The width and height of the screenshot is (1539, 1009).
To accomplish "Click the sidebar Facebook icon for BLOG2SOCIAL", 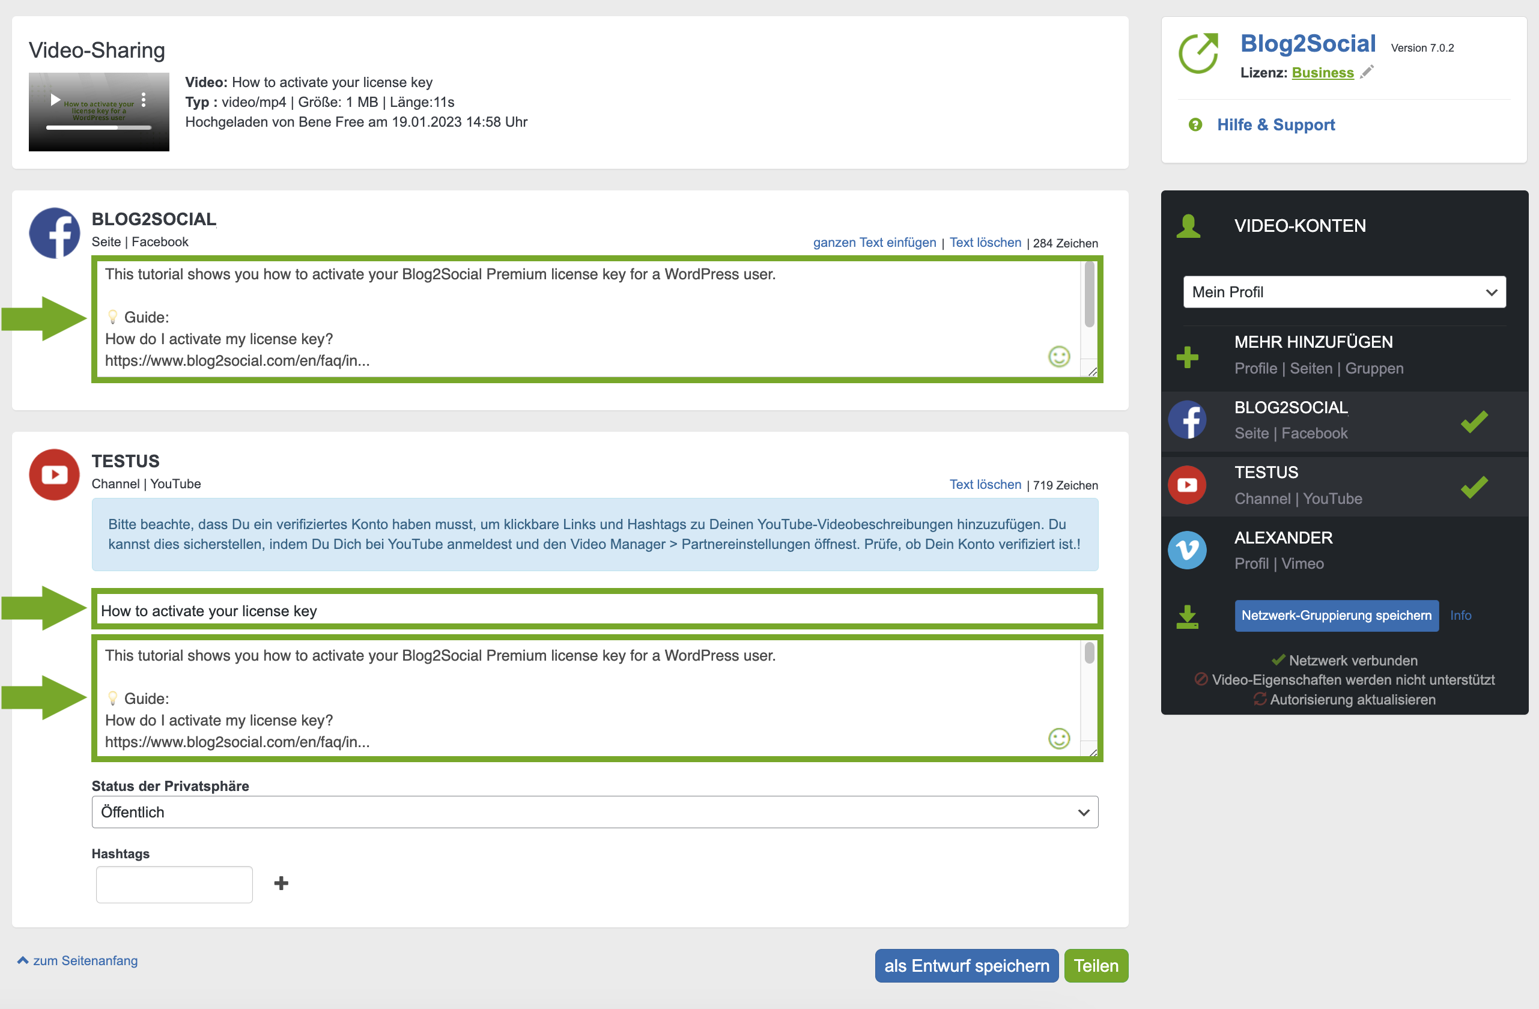I will [x=1187, y=420].
